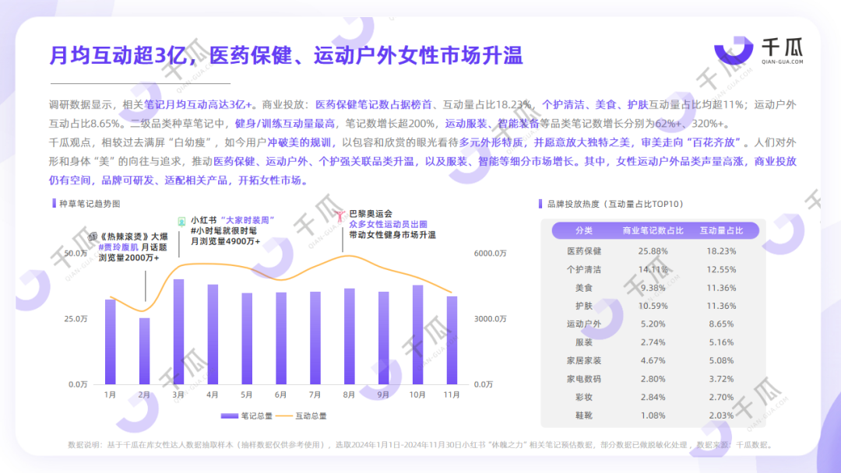This screenshot has width=841, height=473.
Task: Click the 11.36% cell in 美食 row
Action: [721, 288]
